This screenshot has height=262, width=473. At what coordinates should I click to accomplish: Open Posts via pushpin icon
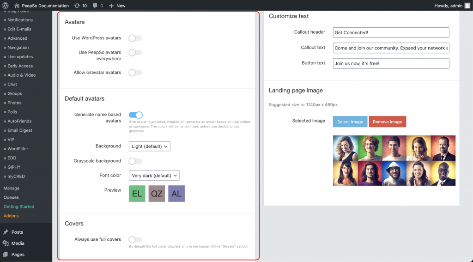tap(6, 232)
